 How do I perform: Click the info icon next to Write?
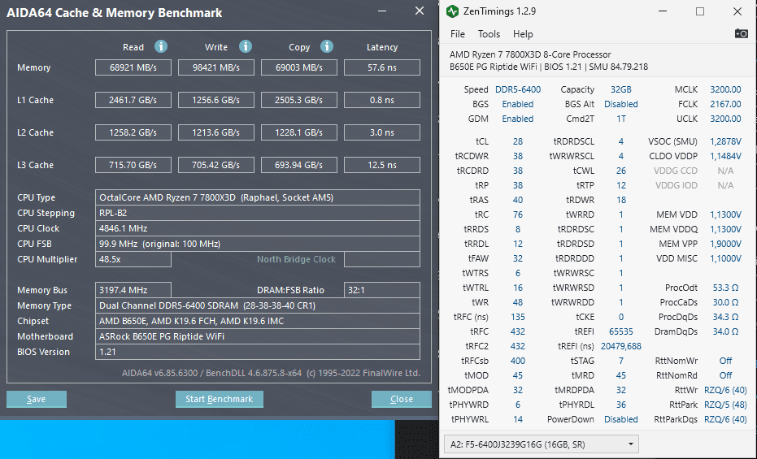pyautogui.click(x=246, y=46)
